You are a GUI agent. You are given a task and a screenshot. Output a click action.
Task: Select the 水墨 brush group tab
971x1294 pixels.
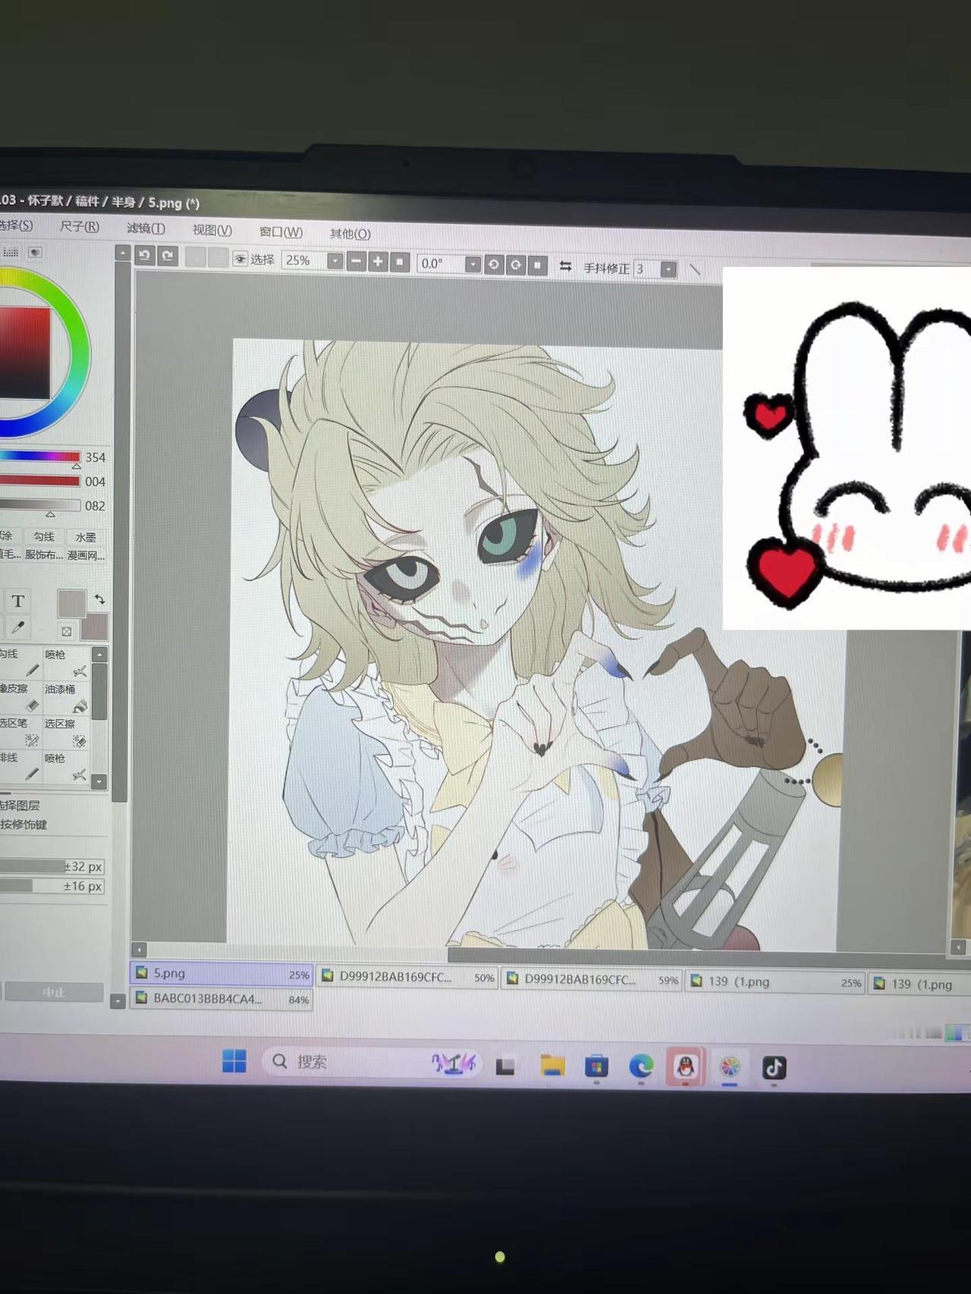86,537
